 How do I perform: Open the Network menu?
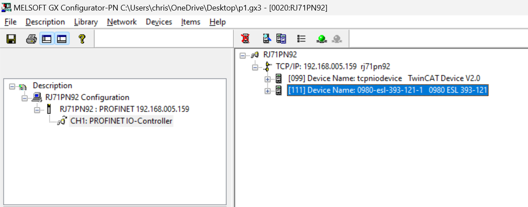click(x=122, y=22)
